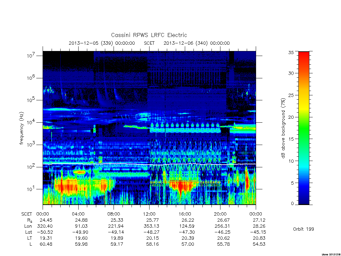Image resolution: width=341 pixels, height=256 pixels.
Task: Click the 35 dB tick label on color scale
Action: pyautogui.click(x=291, y=52)
